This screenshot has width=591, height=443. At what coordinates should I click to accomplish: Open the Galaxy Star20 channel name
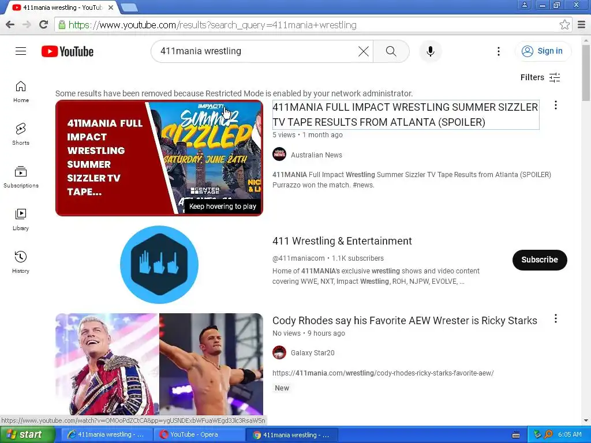coord(312,353)
